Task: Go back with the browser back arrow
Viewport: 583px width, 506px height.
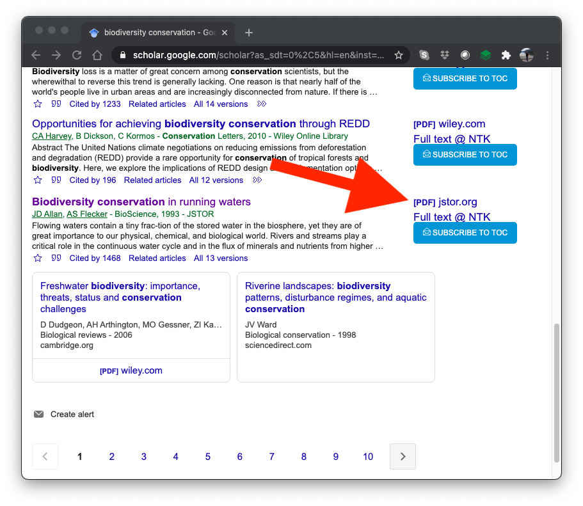Action: pyautogui.click(x=36, y=55)
